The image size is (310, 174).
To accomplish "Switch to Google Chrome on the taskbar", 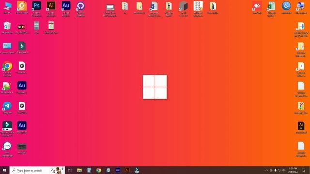I will pos(99,170).
